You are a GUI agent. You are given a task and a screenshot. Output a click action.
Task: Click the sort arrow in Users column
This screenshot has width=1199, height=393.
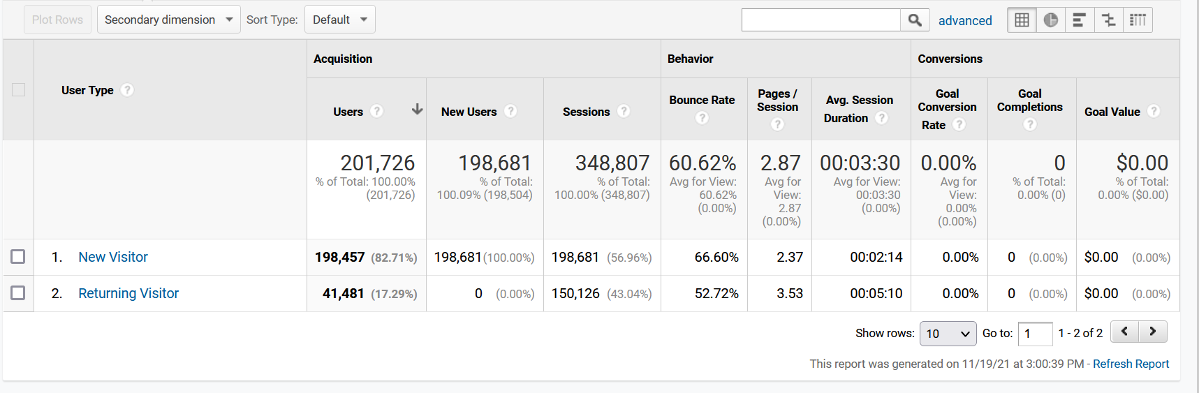pos(417,110)
